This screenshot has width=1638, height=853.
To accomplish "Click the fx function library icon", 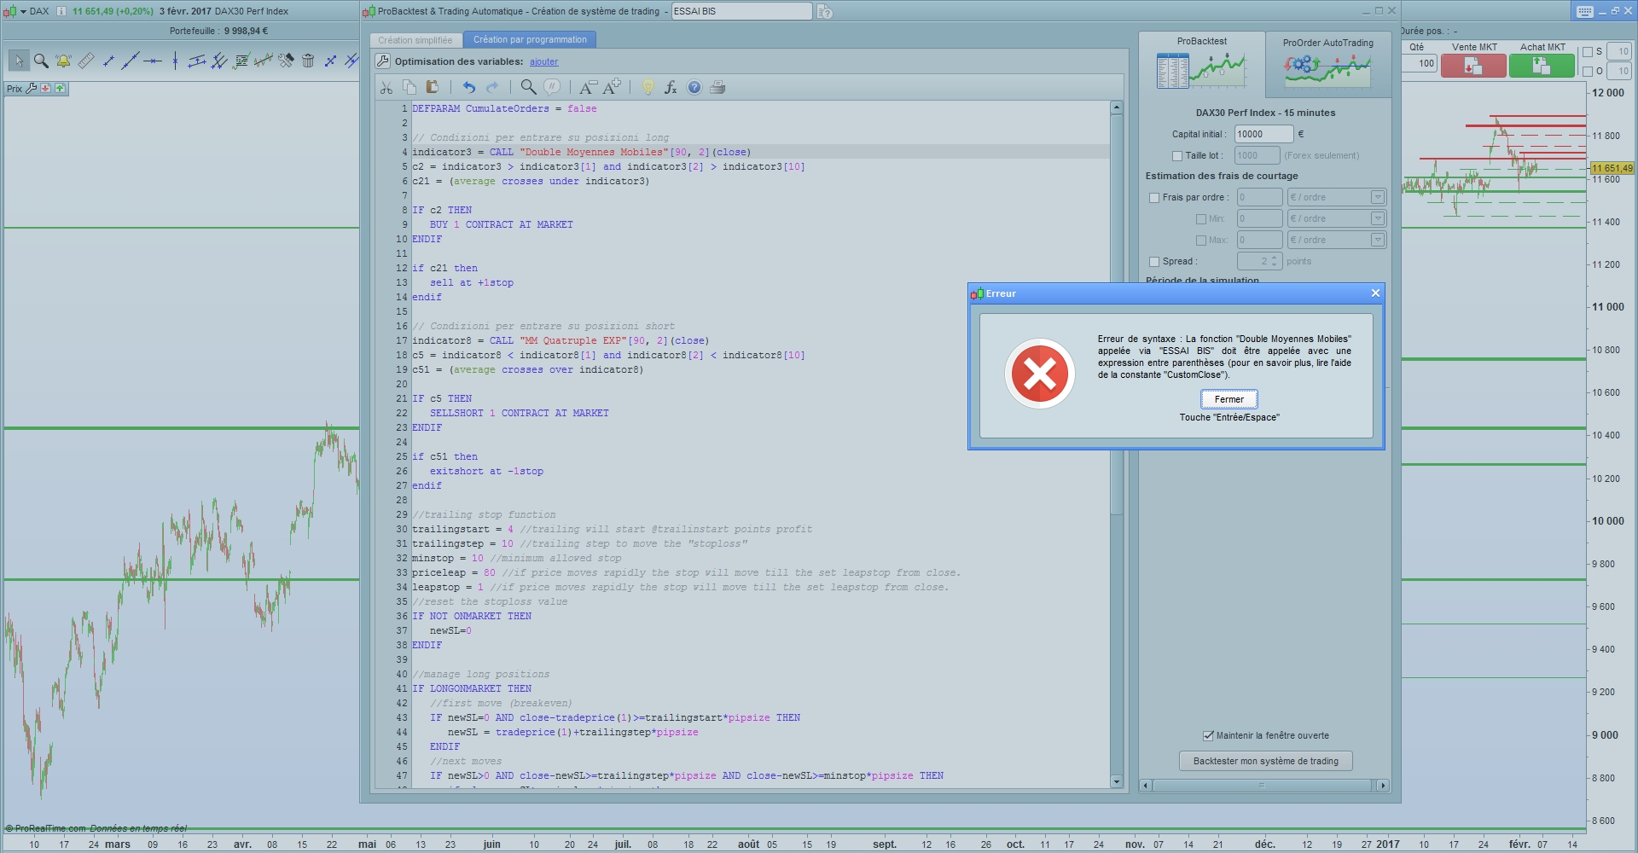I will click(671, 87).
